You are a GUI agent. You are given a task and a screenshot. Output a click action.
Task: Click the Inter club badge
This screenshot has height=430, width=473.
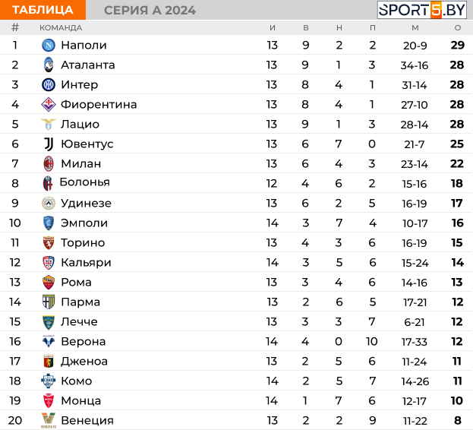[49, 85]
